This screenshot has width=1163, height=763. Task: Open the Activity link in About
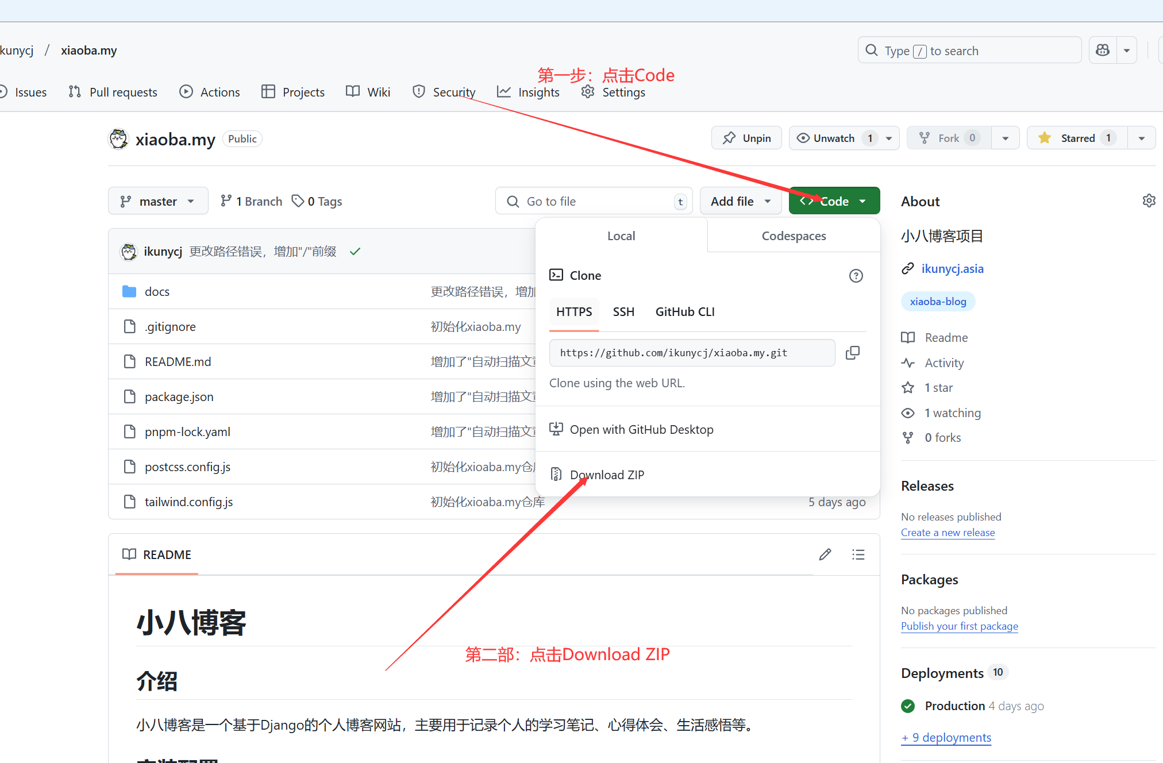944,363
